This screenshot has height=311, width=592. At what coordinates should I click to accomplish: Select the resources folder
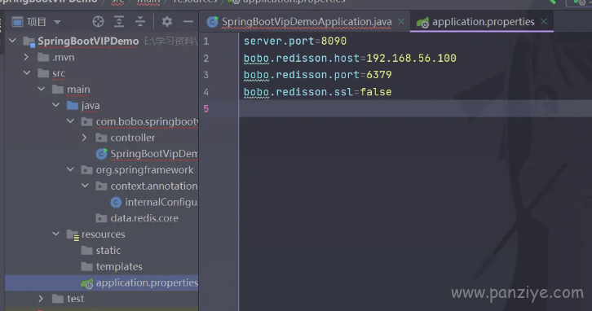(103, 234)
